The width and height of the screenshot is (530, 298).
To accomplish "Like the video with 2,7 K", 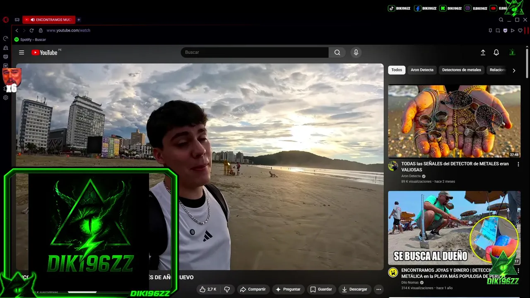I will click(x=208, y=289).
